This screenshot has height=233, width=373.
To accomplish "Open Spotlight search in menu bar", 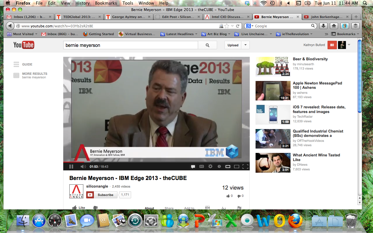I will 365,3.
